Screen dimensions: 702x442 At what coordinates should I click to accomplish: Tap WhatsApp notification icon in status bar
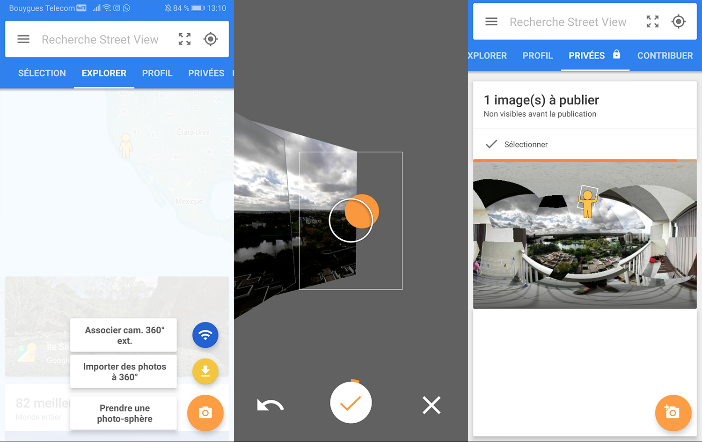coord(126,8)
